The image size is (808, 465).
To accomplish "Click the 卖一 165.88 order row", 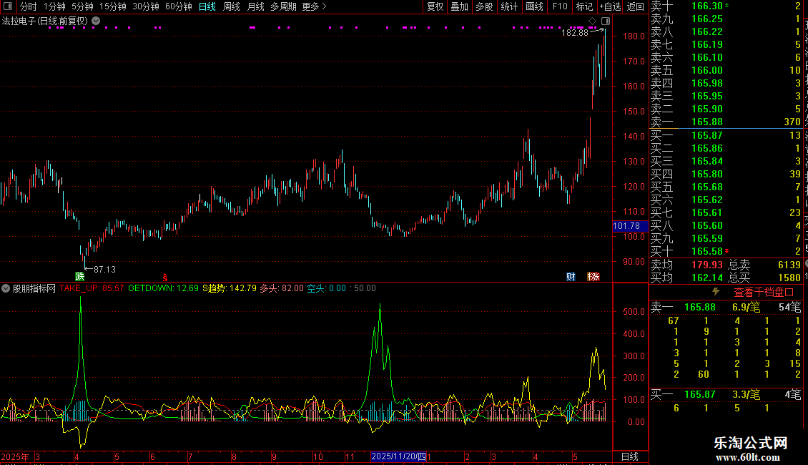I will point(726,122).
